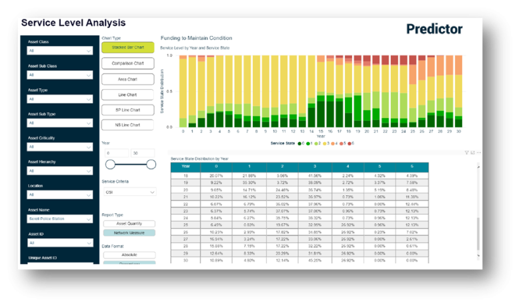This screenshot has width=519, height=306.
Task: Click the Year slider track
Action: 131,164
